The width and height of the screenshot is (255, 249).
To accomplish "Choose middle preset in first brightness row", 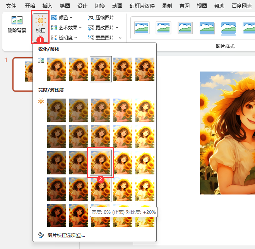I will tap(101, 110).
